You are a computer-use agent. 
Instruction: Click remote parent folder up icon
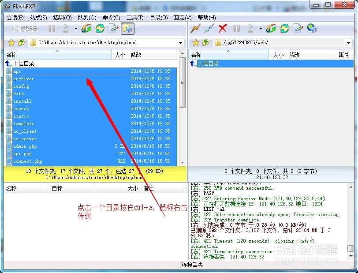[x=206, y=42]
